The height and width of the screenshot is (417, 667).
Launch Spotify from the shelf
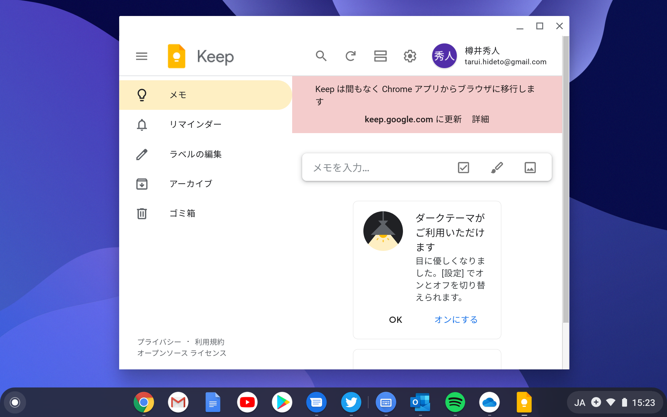(x=455, y=402)
